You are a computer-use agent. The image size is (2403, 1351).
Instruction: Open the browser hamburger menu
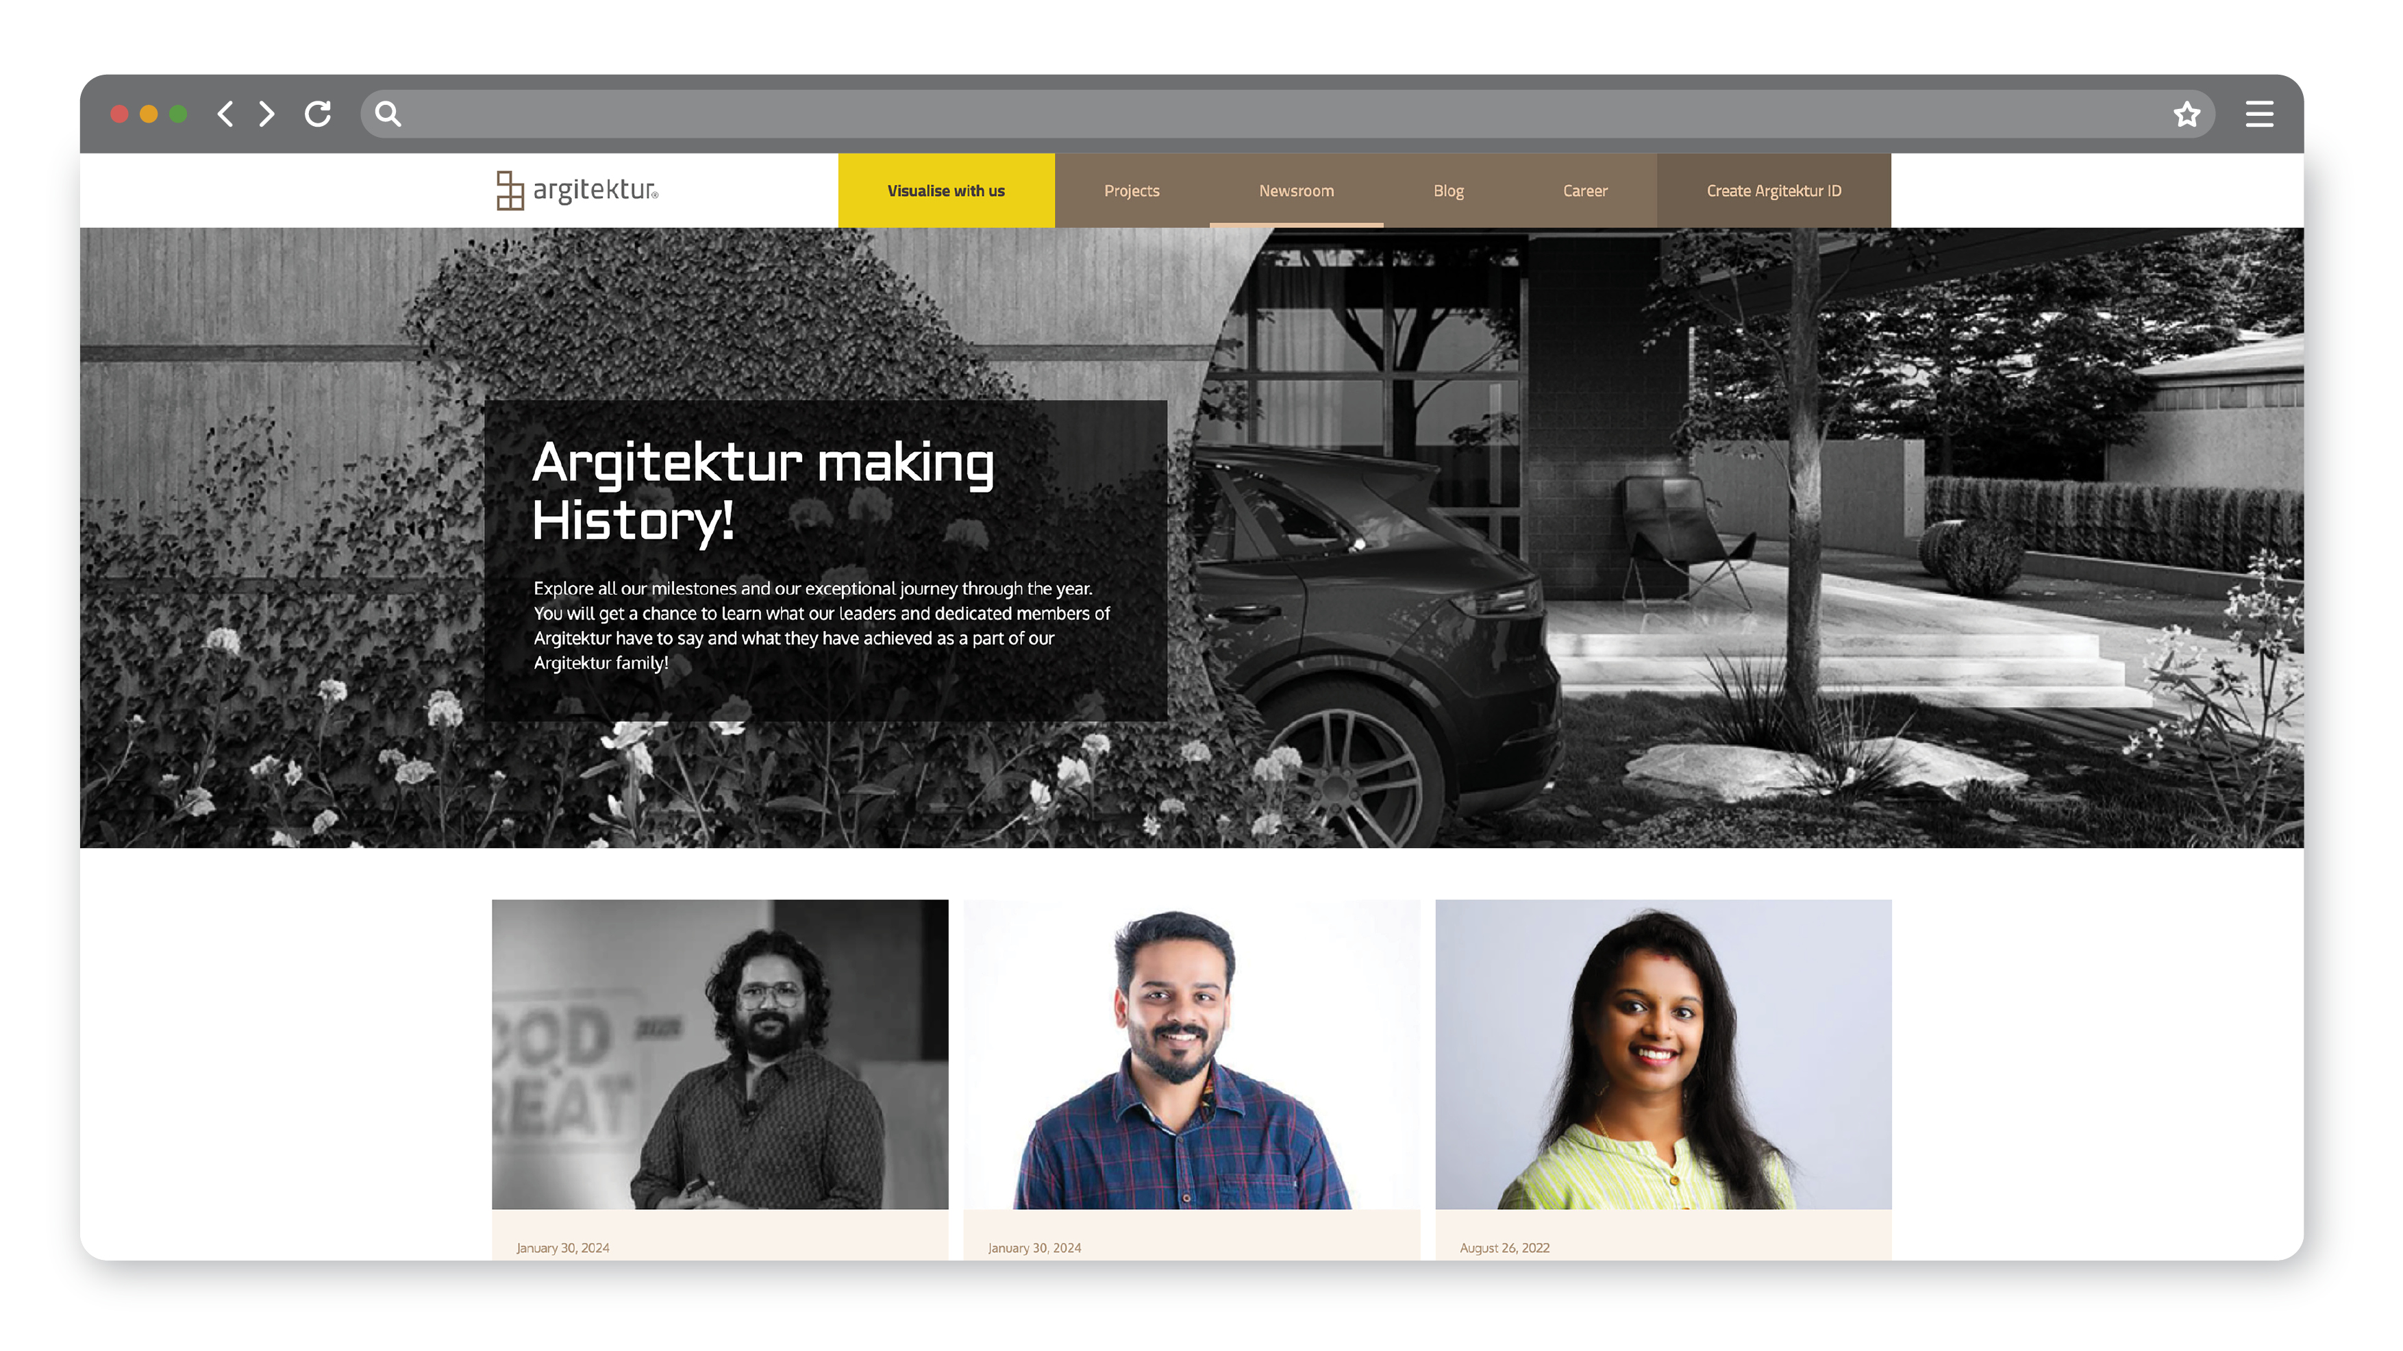click(x=2259, y=114)
